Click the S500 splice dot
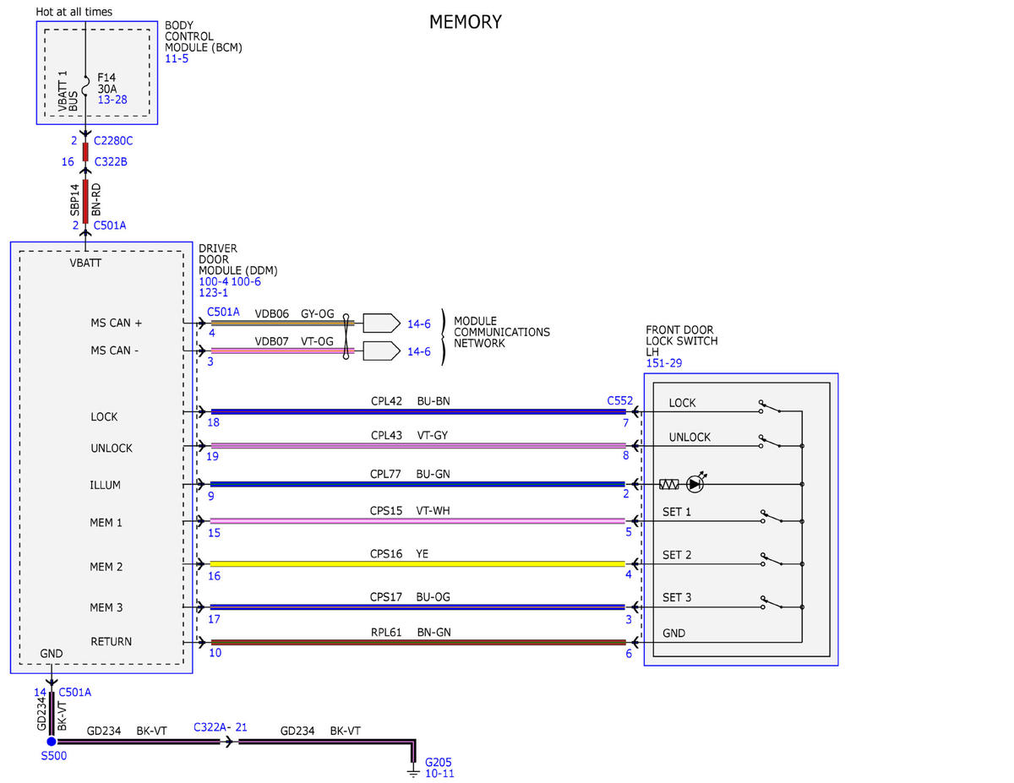Screen dimensions: 1014x783 [51, 741]
